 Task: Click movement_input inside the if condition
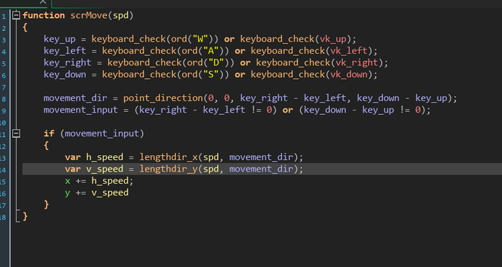102,133
